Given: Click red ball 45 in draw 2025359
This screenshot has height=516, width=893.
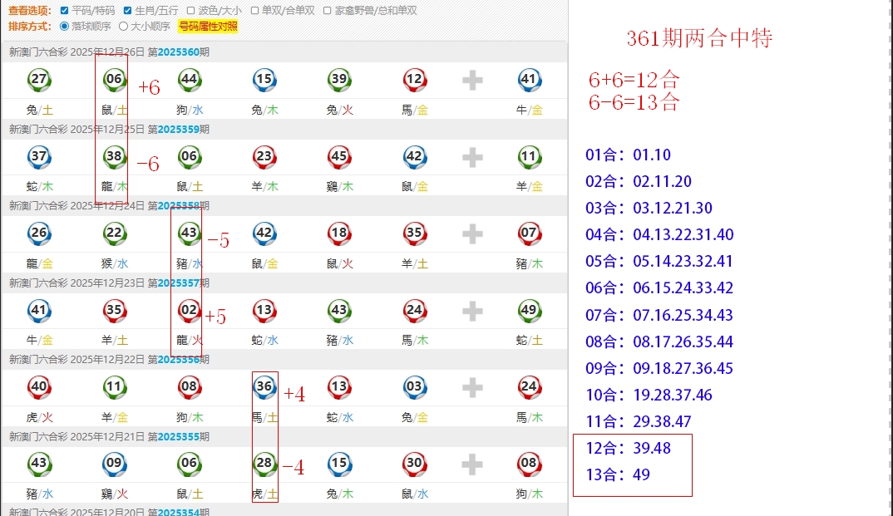Looking at the screenshot, I should [338, 156].
